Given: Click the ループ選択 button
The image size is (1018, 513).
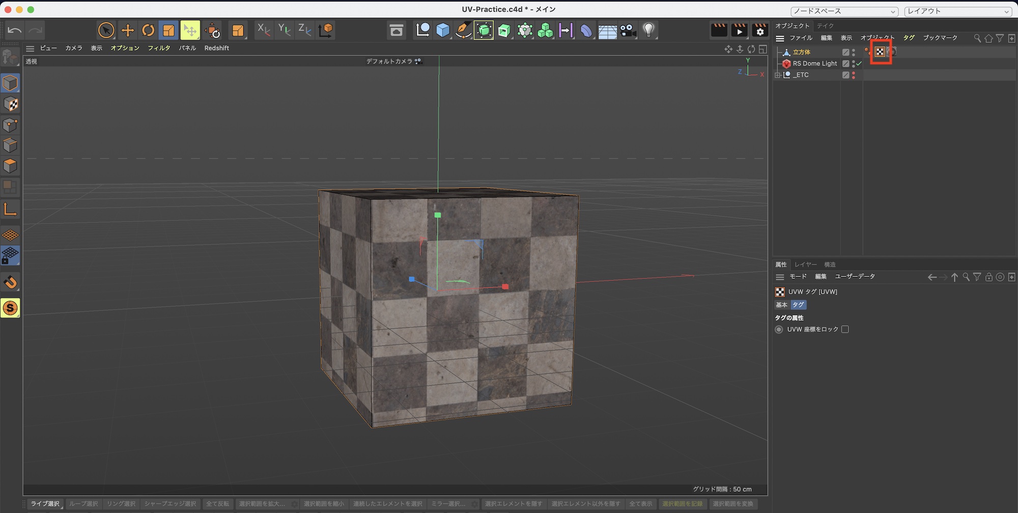Looking at the screenshot, I should click(83, 504).
